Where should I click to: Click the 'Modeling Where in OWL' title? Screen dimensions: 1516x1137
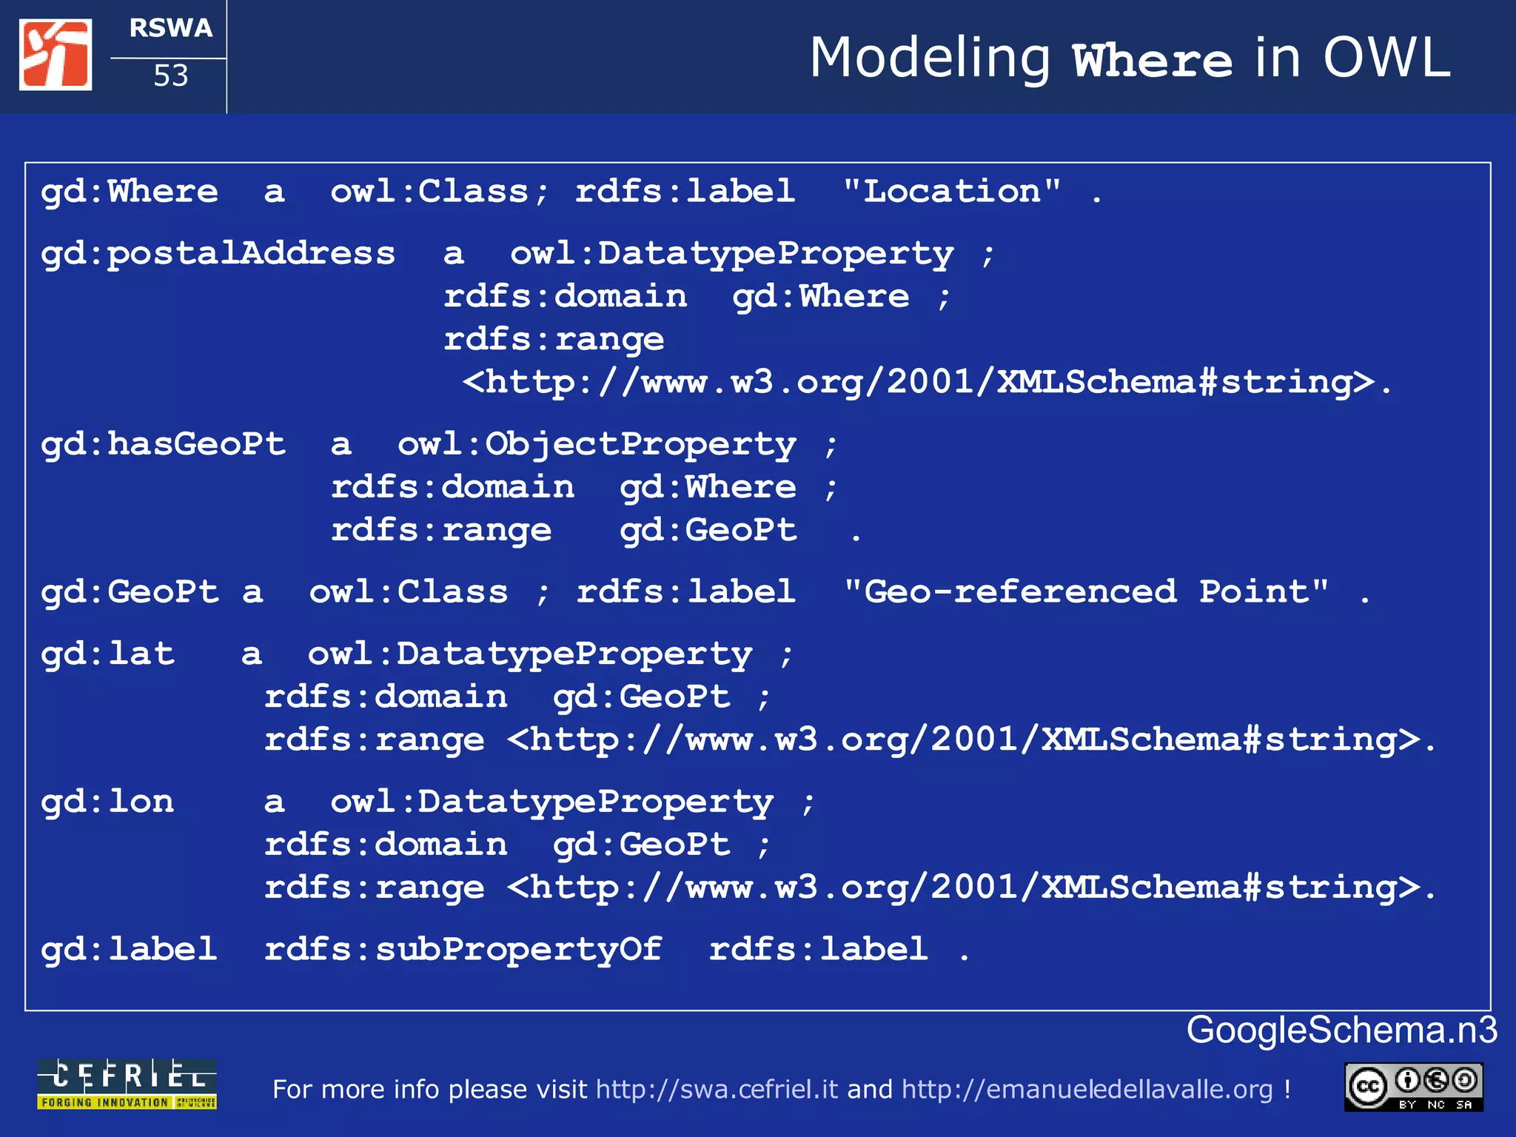click(1130, 58)
